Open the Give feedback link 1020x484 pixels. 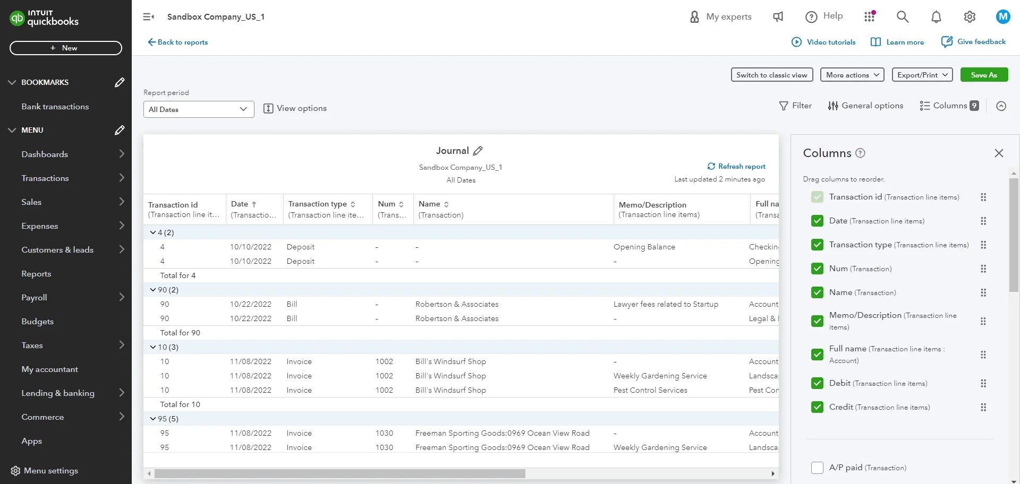click(x=973, y=41)
